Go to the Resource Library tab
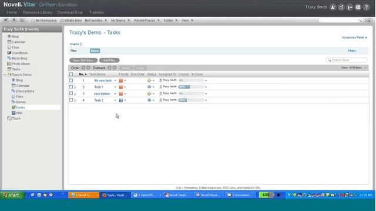376x211 pixels. click(x=38, y=12)
